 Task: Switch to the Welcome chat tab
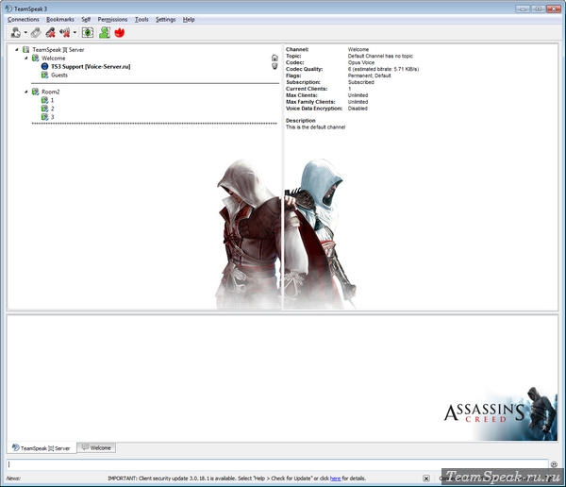tap(96, 447)
